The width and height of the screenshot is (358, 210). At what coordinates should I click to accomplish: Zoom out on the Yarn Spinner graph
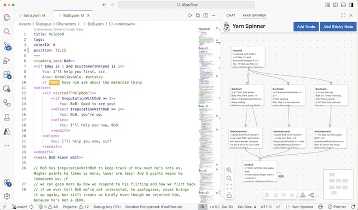tap(229, 178)
